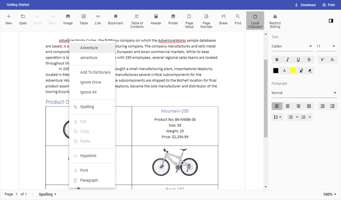Click the Download button

click(x=305, y=5)
